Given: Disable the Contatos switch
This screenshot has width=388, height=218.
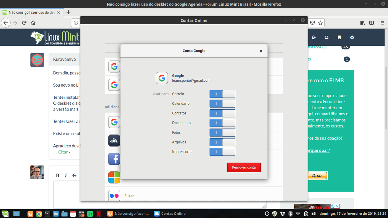Looking at the screenshot, I should point(222,113).
